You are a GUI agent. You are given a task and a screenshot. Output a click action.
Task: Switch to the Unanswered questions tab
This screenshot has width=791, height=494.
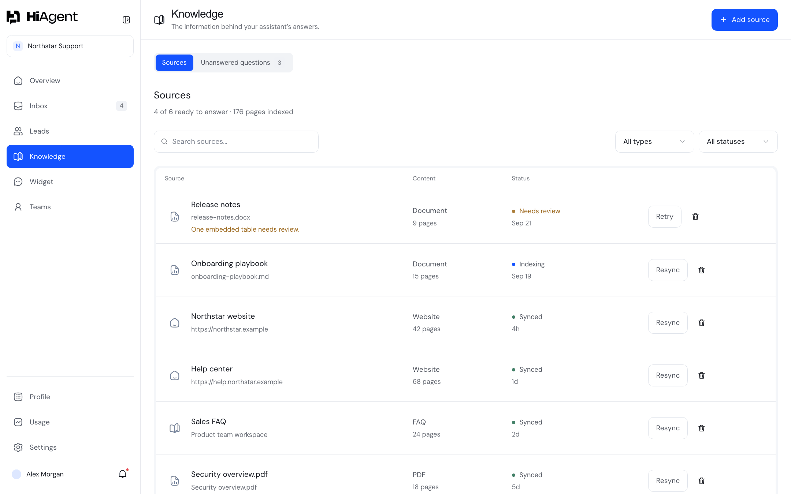click(x=242, y=63)
